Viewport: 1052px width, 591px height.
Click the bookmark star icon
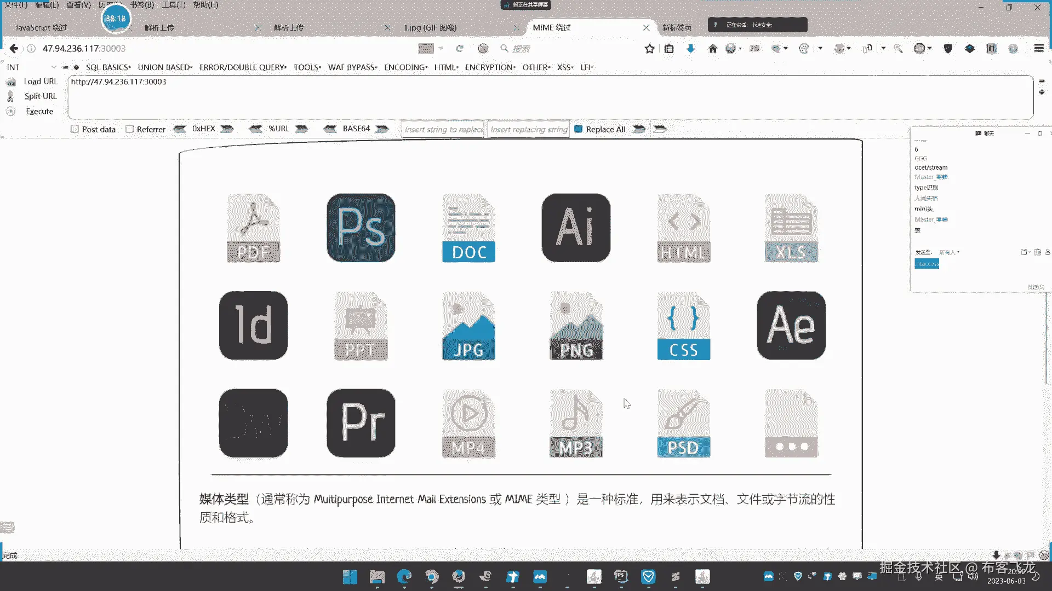point(649,48)
